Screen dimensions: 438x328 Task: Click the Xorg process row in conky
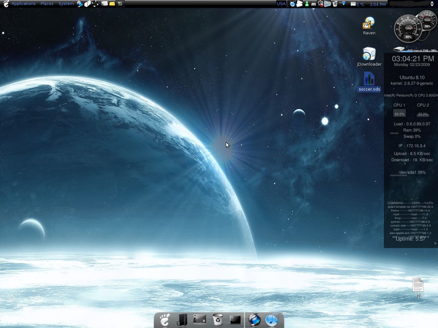tap(410, 218)
